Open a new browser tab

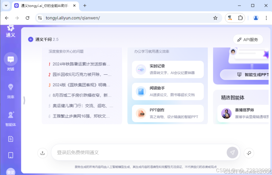pyautogui.click(x=85, y=6)
